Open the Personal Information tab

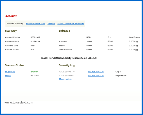click(35, 24)
